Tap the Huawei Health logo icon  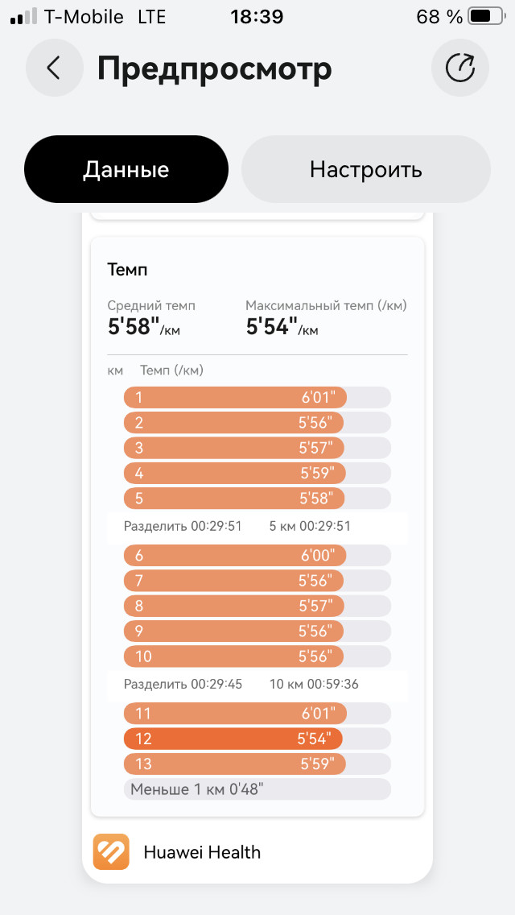pos(111,852)
